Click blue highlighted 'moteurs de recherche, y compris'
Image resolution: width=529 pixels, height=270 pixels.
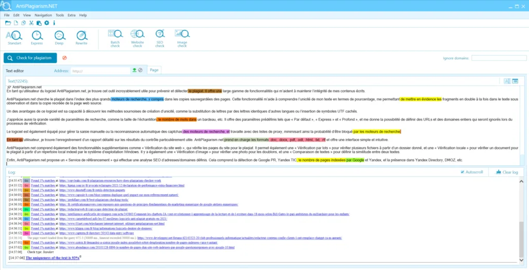[x=137, y=99]
